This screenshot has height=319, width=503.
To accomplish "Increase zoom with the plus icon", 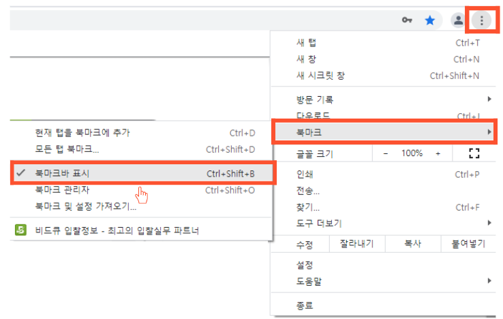I will [x=438, y=154].
